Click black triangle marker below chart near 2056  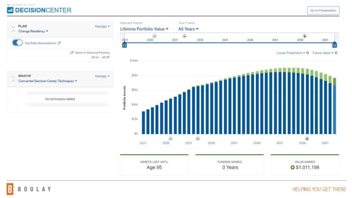click(307, 139)
